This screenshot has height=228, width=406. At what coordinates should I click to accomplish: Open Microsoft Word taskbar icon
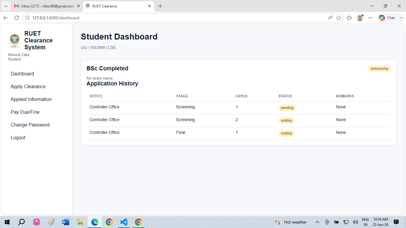tap(66, 222)
